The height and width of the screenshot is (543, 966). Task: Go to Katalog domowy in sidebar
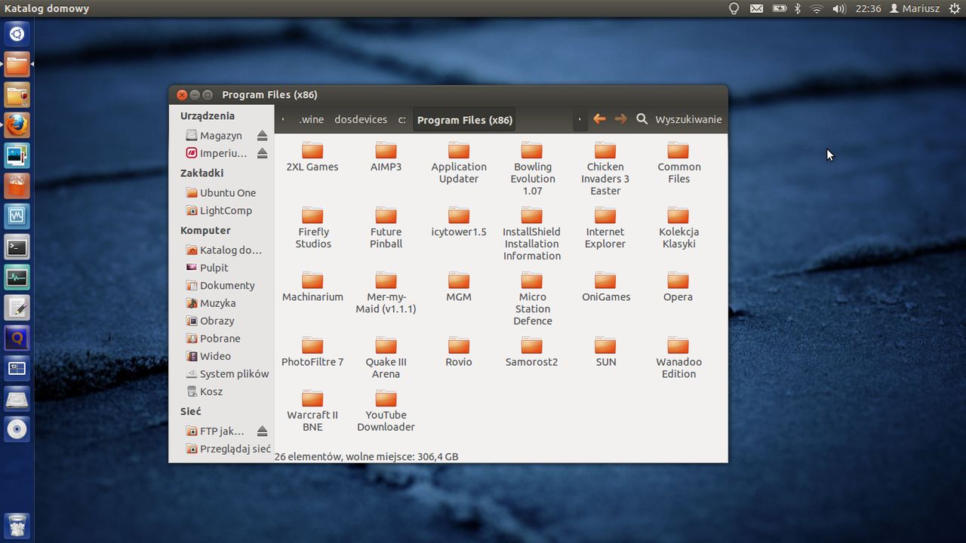pos(225,250)
